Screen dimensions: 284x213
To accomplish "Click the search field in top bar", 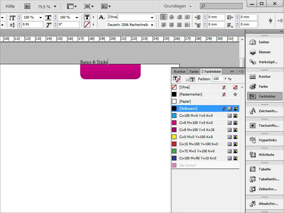I will (x=221, y=6).
